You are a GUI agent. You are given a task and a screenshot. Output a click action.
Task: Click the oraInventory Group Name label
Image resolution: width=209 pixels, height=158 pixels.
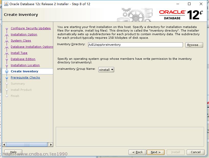[x=76, y=69]
